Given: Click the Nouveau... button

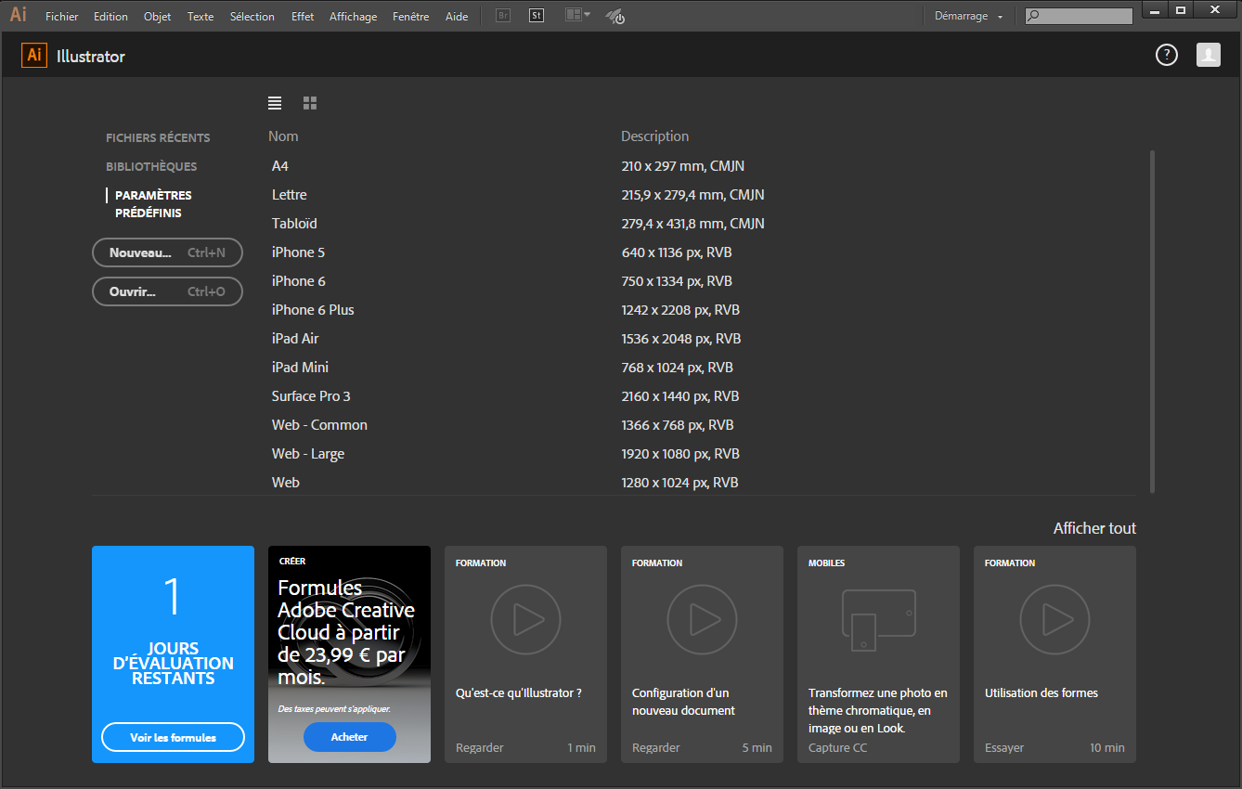Looking at the screenshot, I should click(x=167, y=252).
